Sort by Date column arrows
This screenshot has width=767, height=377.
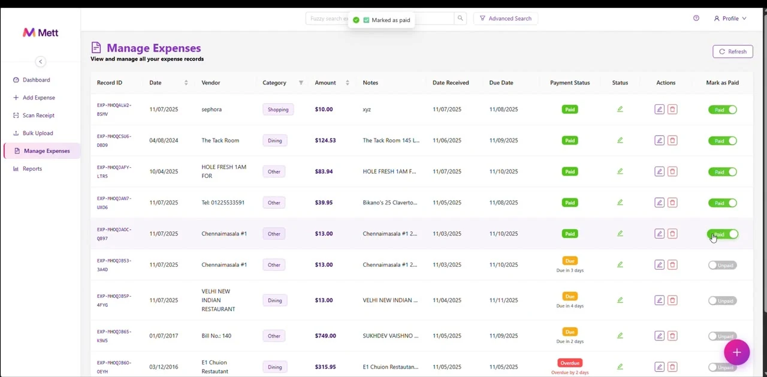(186, 83)
